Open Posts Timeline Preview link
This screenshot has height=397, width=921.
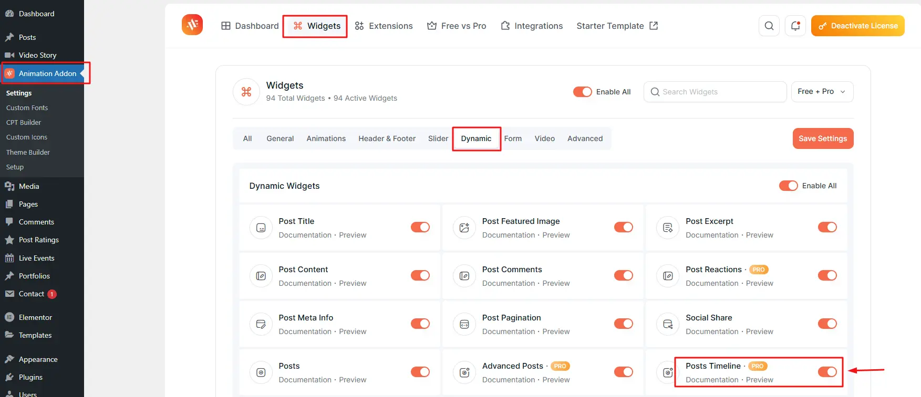click(x=760, y=380)
